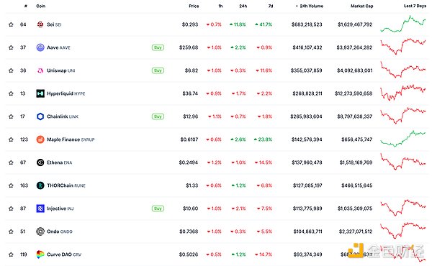Click the Uniswap unicorn logo icon
Viewport: 432px width, 266px height.
40,70
